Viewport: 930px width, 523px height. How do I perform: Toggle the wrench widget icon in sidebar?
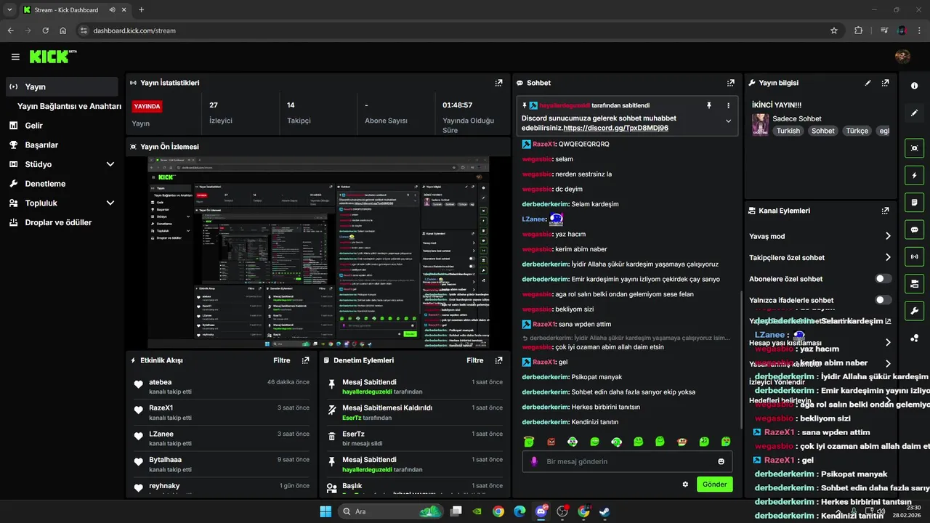tap(914, 311)
